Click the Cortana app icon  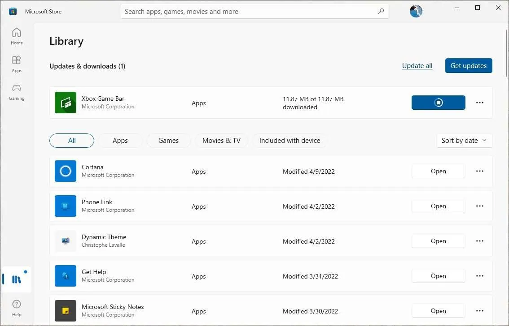[x=66, y=171]
